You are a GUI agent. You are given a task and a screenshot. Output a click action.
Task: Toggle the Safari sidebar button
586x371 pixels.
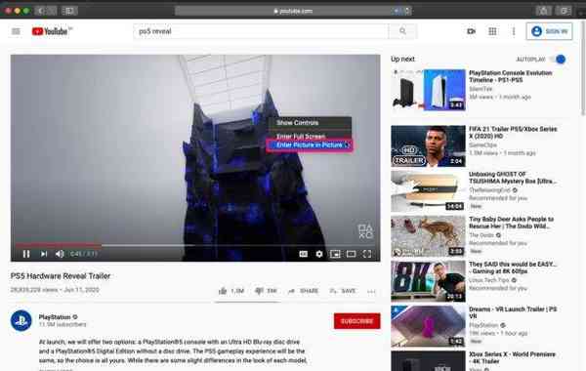pos(69,11)
